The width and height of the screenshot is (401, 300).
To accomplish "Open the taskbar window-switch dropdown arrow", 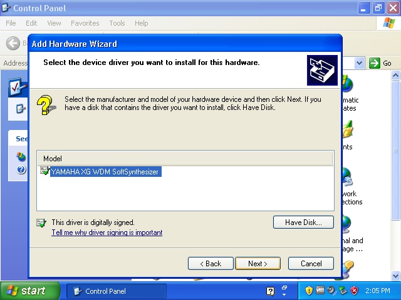I will tap(284, 291).
